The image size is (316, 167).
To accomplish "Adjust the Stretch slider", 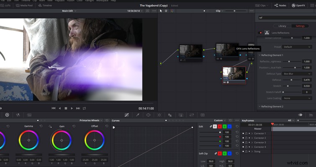I will pos(288,86).
